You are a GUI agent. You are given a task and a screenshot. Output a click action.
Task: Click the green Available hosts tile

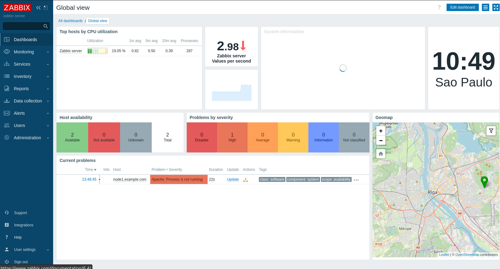pyautogui.click(x=72, y=137)
